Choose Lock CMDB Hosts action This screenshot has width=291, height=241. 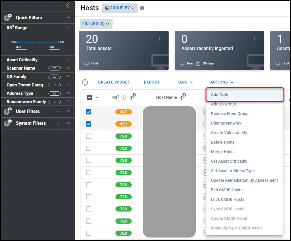pyautogui.click(x=245, y=199)
